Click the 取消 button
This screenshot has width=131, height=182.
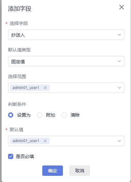tap(80, 171)
